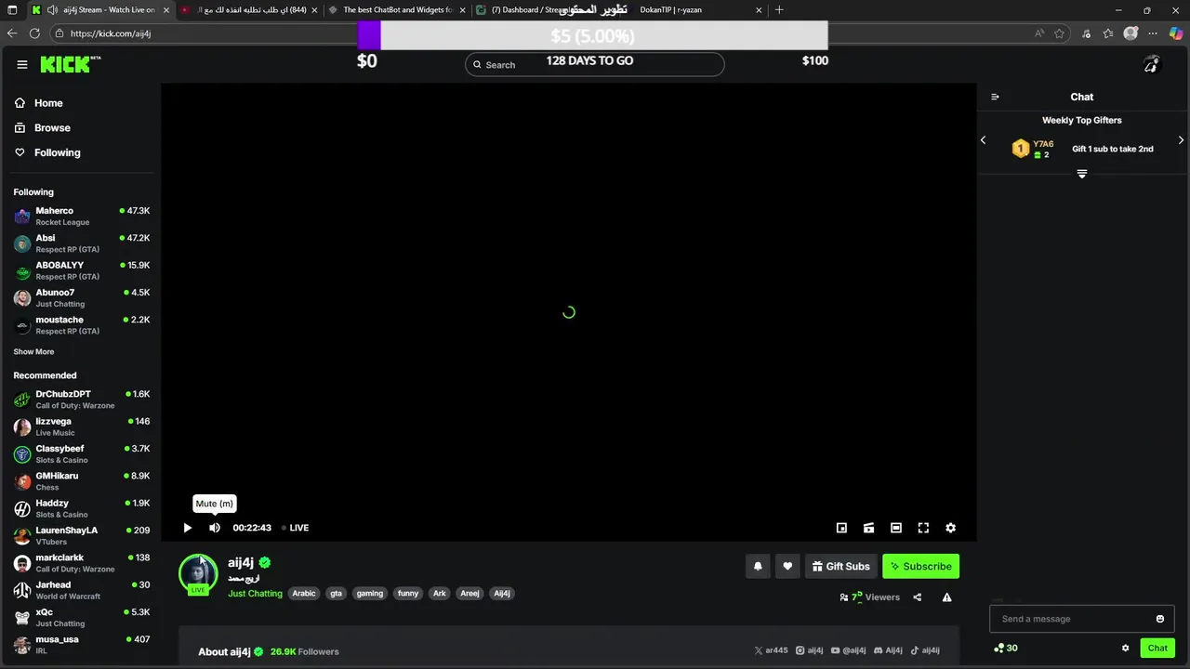Open Maherco channel in Following list
Viewport: 1190px width, 669px height.
82,216
